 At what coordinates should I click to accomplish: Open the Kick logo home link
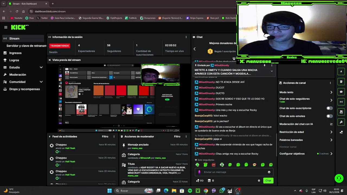coord(20,27)
